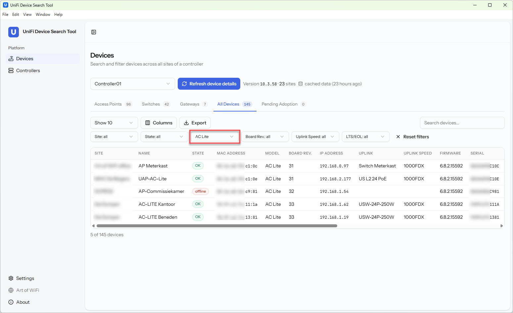The width and height of the screenshot is (513, 313).
Task: Click the refresh arrows icon on Refresh button
Action: click(x=184, y=84)
